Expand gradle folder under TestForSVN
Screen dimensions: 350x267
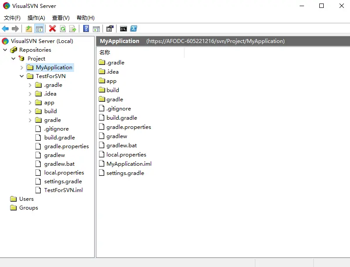tap(30, 120)
